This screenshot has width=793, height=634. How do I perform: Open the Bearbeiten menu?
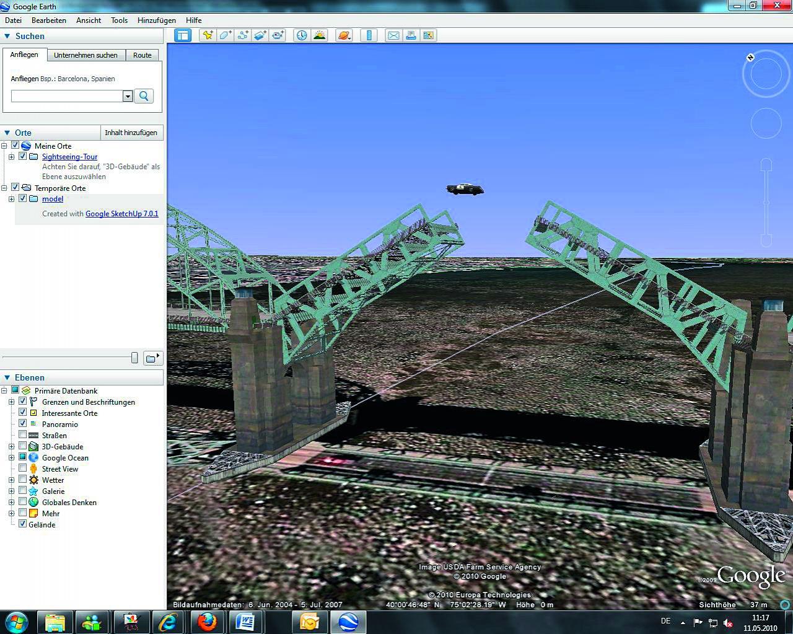(49, 20)
